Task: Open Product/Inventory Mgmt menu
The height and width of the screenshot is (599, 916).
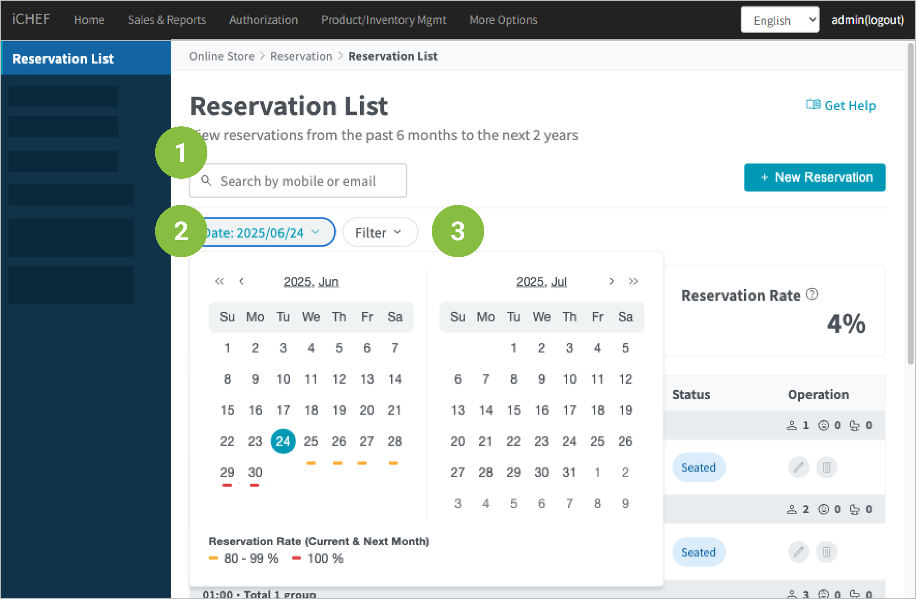Action: pos(384,20)
